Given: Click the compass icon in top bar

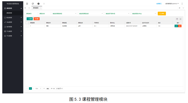Looking at the screenshot, I should 38,4.
